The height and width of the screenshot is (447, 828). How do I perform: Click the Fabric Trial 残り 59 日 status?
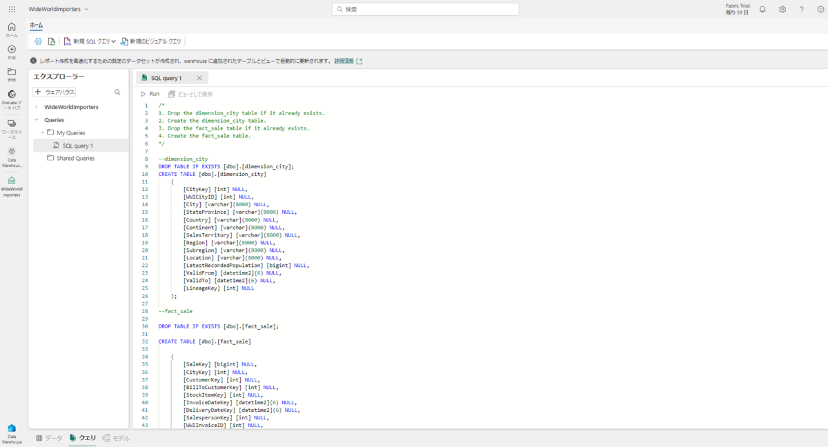(738, 9)
